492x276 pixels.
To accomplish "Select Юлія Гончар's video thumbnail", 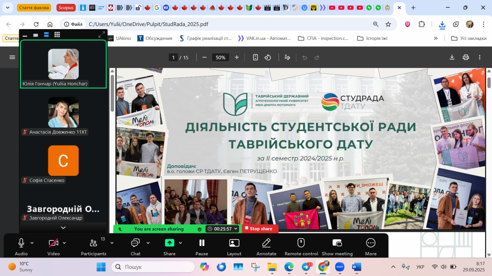I will point(63,64).
